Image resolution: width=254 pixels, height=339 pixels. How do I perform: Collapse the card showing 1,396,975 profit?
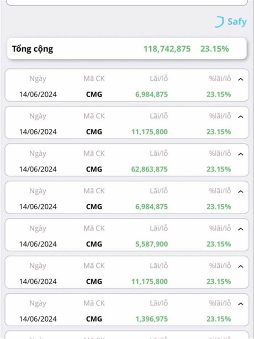pyautogui.click(x=240, y=304)
